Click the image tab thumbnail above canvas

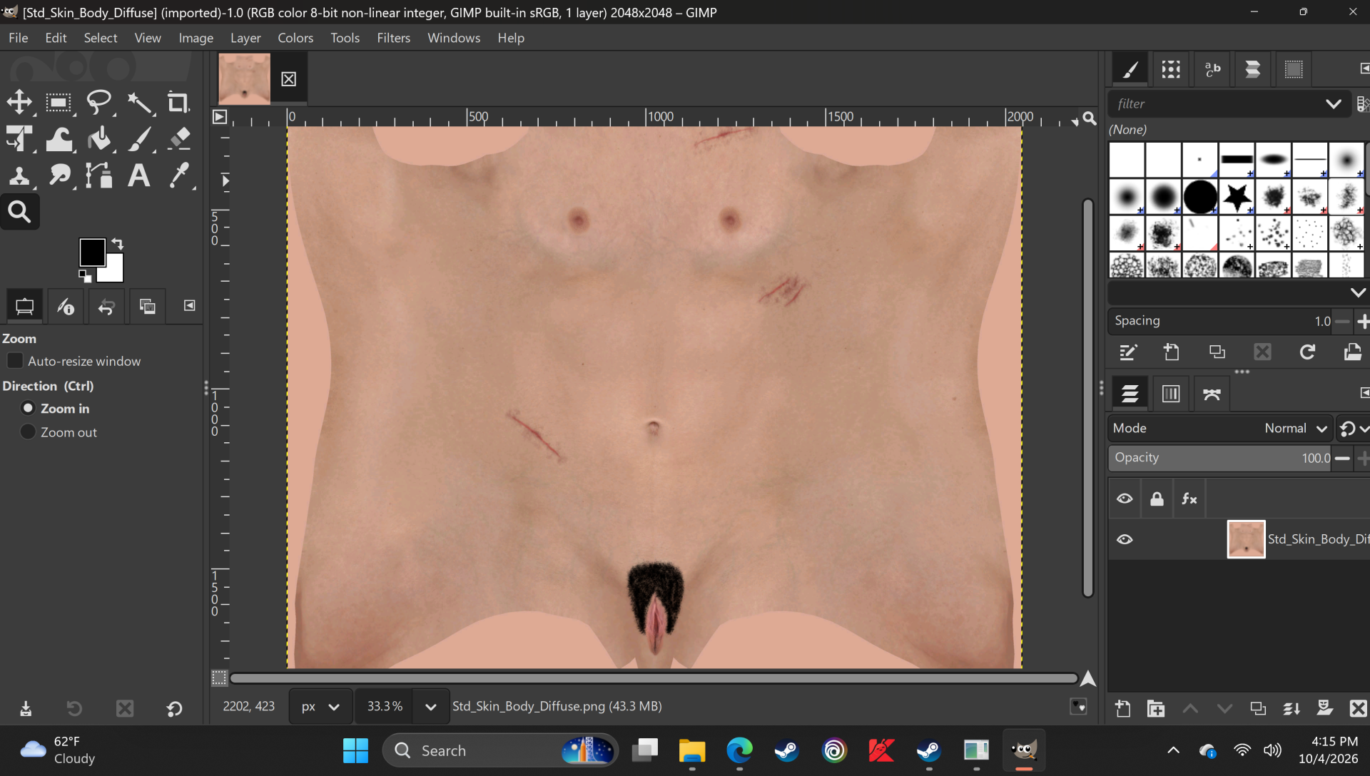click(x=244, y=78)
